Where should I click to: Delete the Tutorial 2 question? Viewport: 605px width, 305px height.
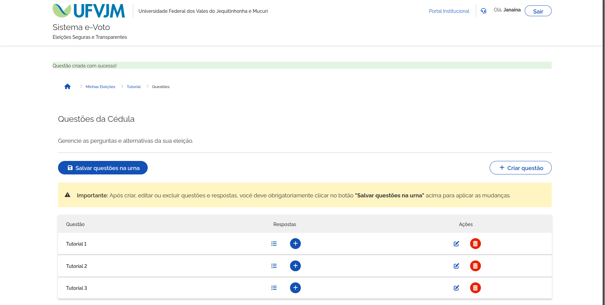476,266
